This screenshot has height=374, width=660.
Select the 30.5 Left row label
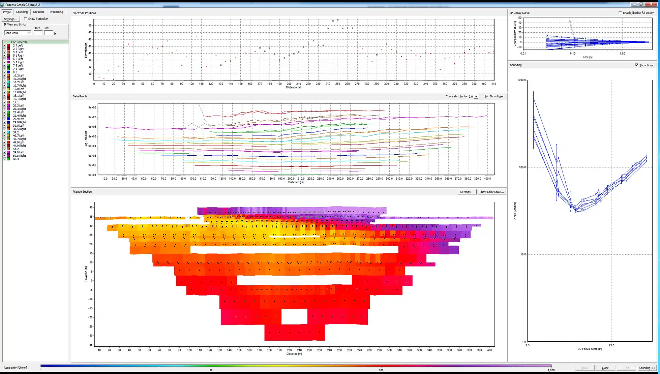point(19,126)
